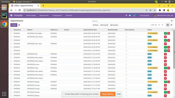Viewport: 175px width, 98px height.
Task: Open the Mitchell Admin user menu
Action: (x=163, y=15)
